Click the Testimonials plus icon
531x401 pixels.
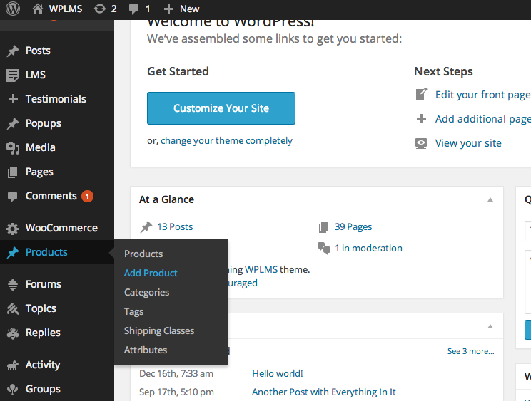pos(13,99)
